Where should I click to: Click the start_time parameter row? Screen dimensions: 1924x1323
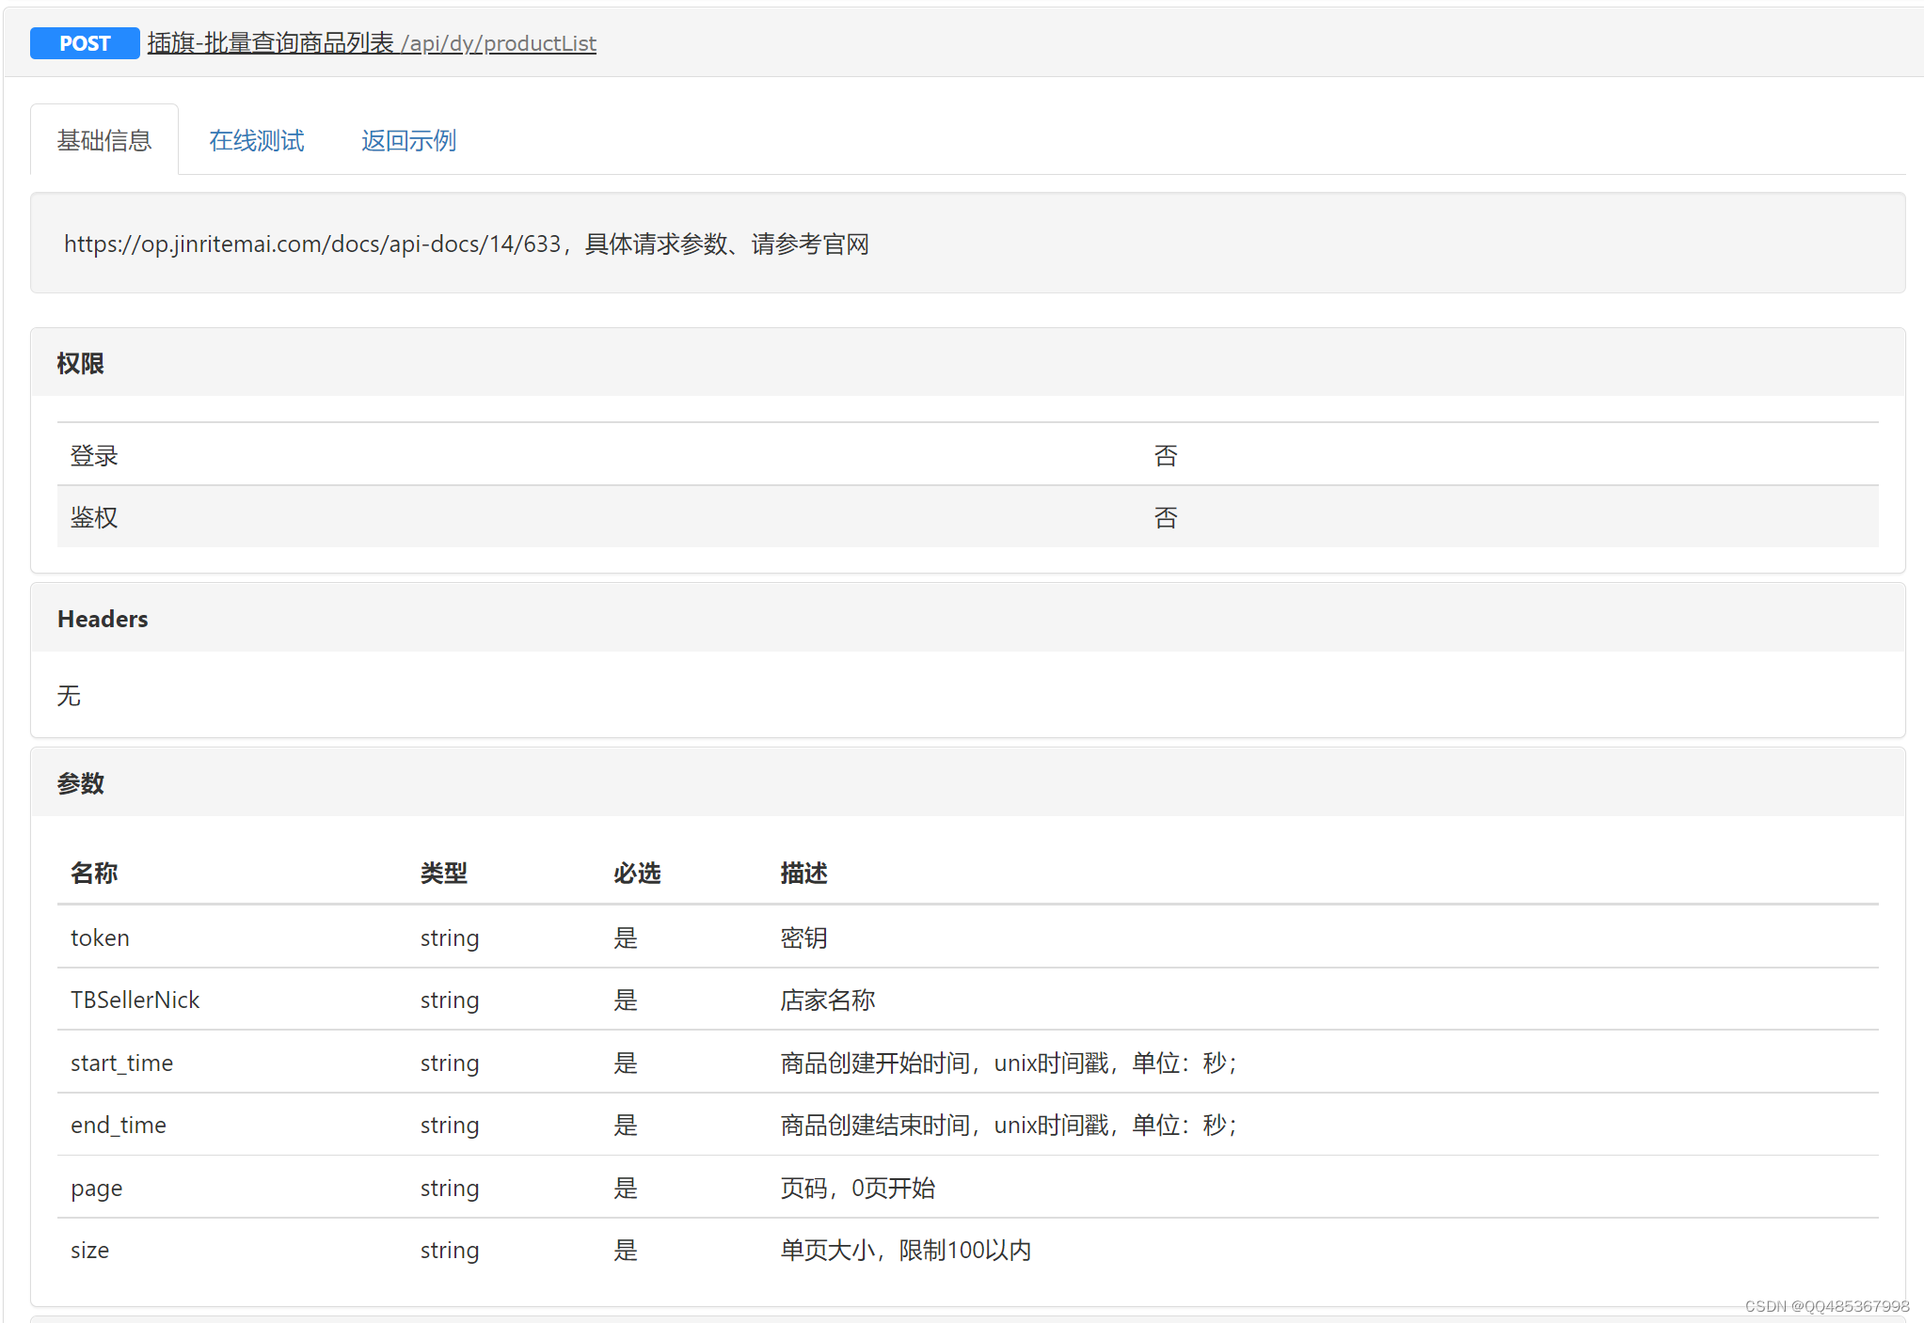click(x=121, y=1063)
